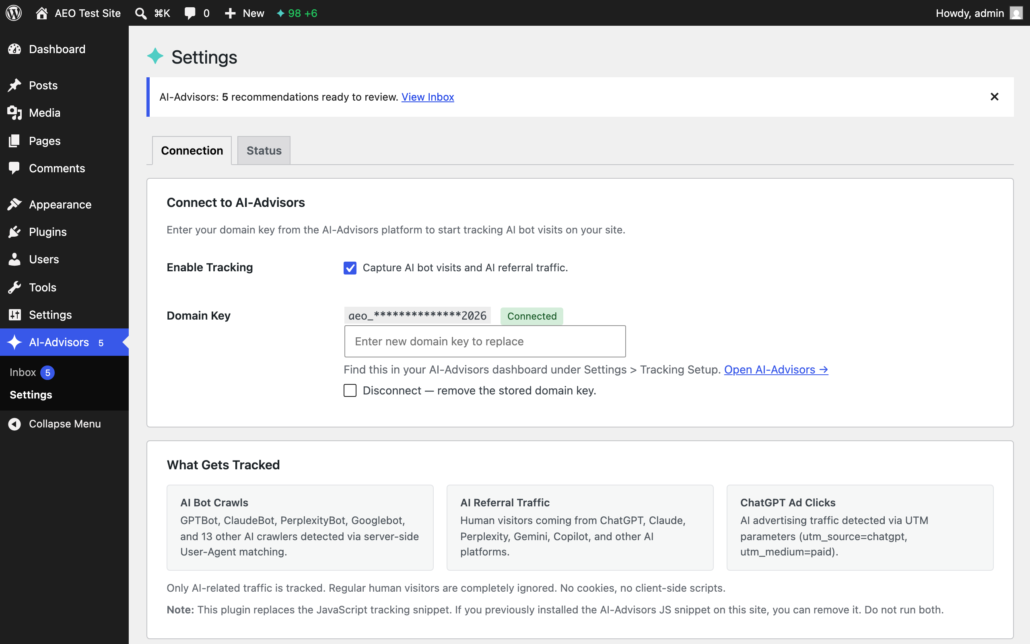
Task: Click the home icon beside AEO Test Site
Action: (x=41, y=13)
